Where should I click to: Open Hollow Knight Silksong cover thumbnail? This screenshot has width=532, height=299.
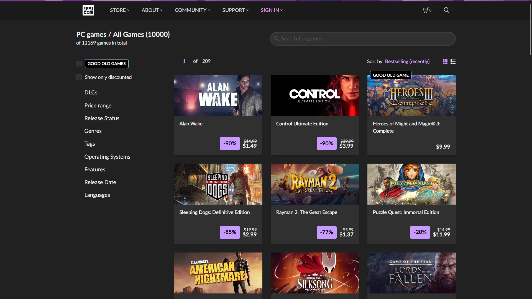pyautogui.click(x=315, y=273)
